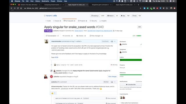186x104 pixels.
Task: Open the utils repository link
Action: point(55,16)
